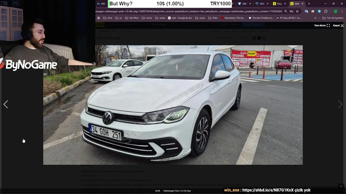Close the Peugeot tab
346x194 pixels.
click(285, 4)
